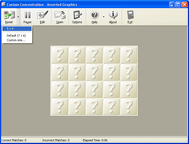Flip the third card in row two
The width and height of the screenshot is (189, 144).
[94, 72]
